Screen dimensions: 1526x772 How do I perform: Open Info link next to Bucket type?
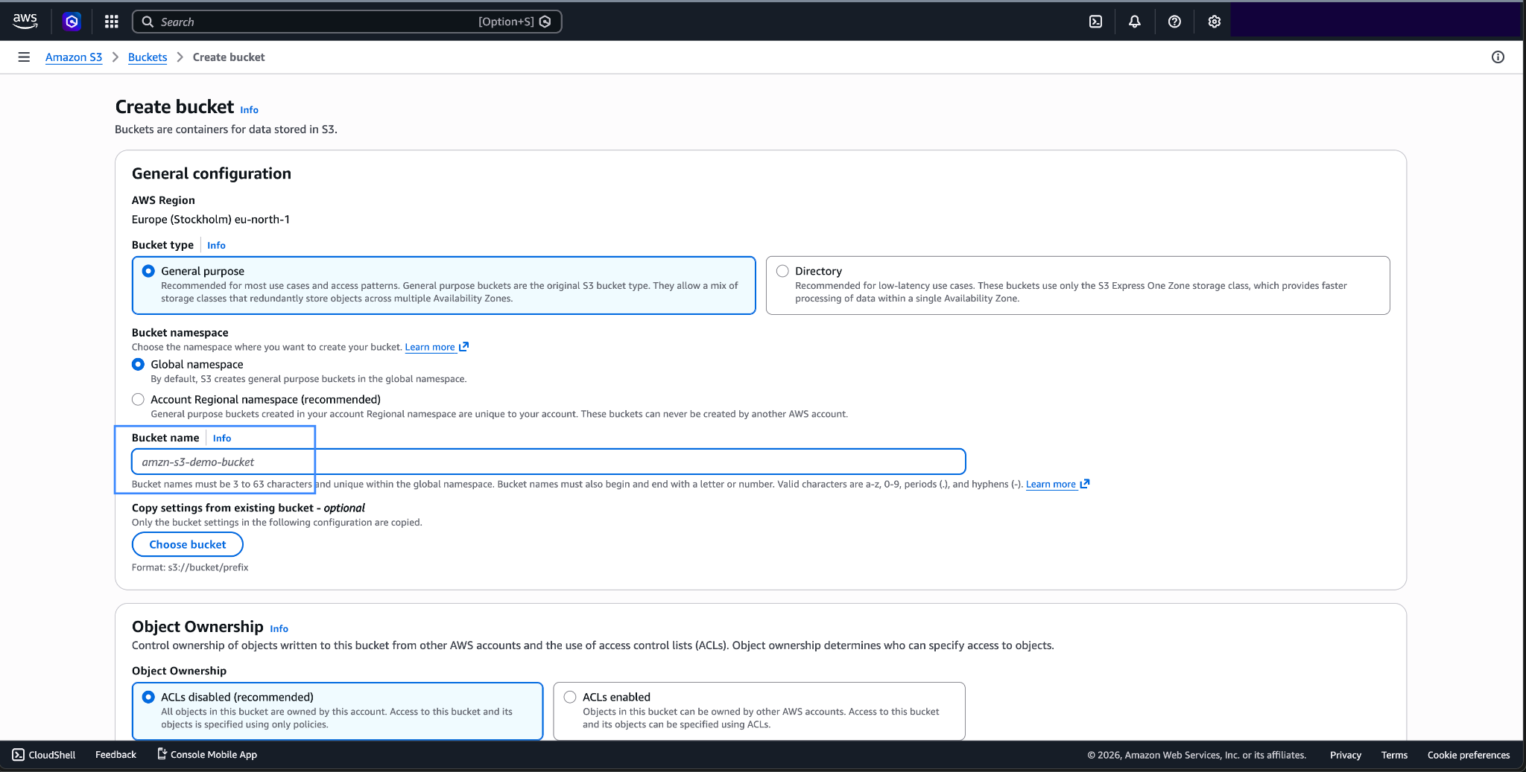(x=216, y=245)
